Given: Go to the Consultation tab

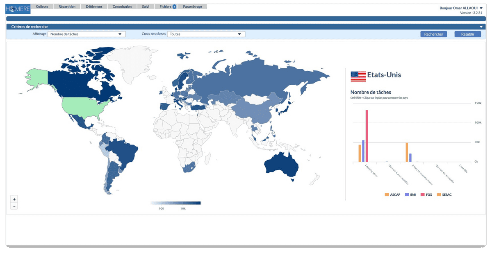Looking at the screenshot, I should coord(122,7).
